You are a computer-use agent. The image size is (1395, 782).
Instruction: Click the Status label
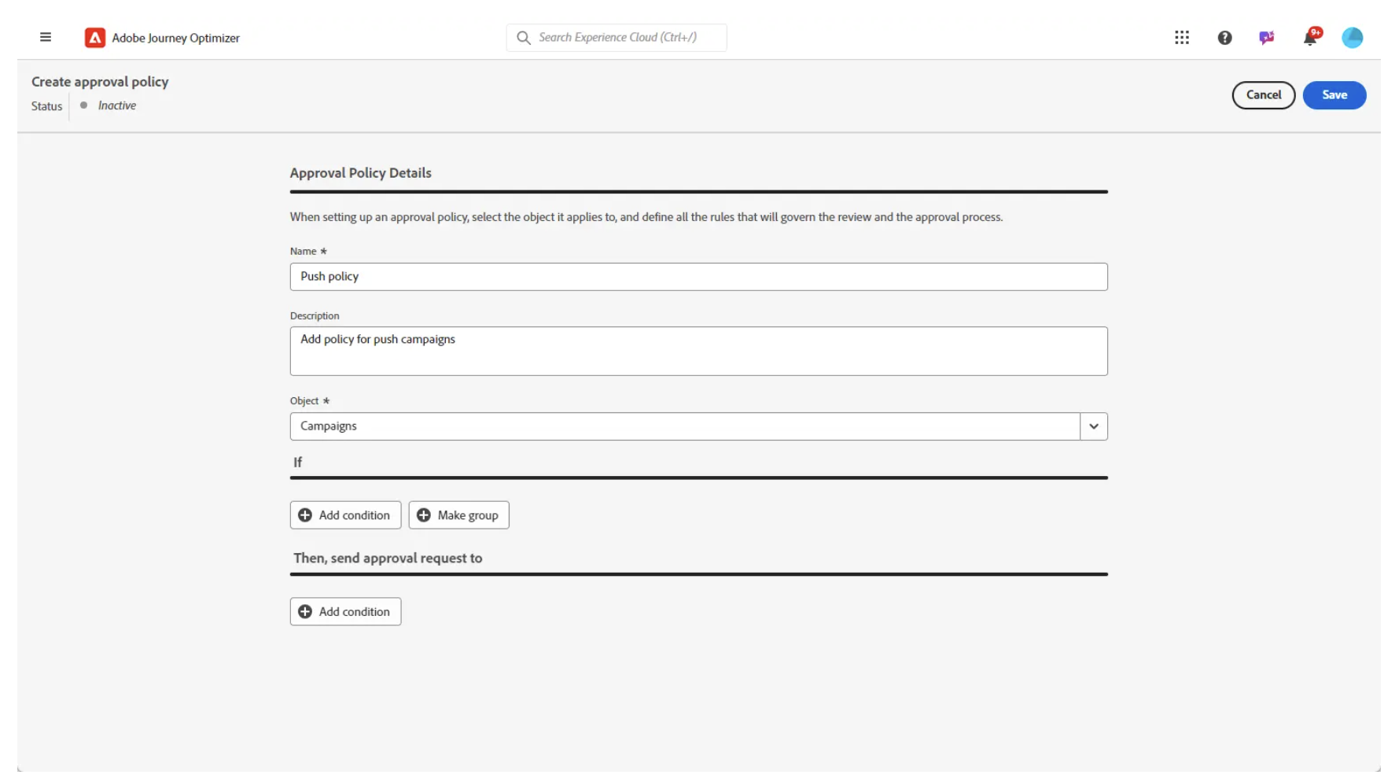[46, 106]
